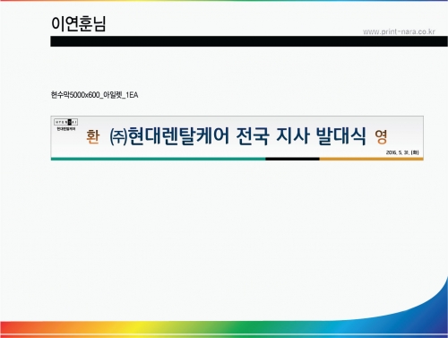Click the small 현대렌탈케어 caption under the logo
The height and width of the screenshot is (338, 448).
[66, 129]
